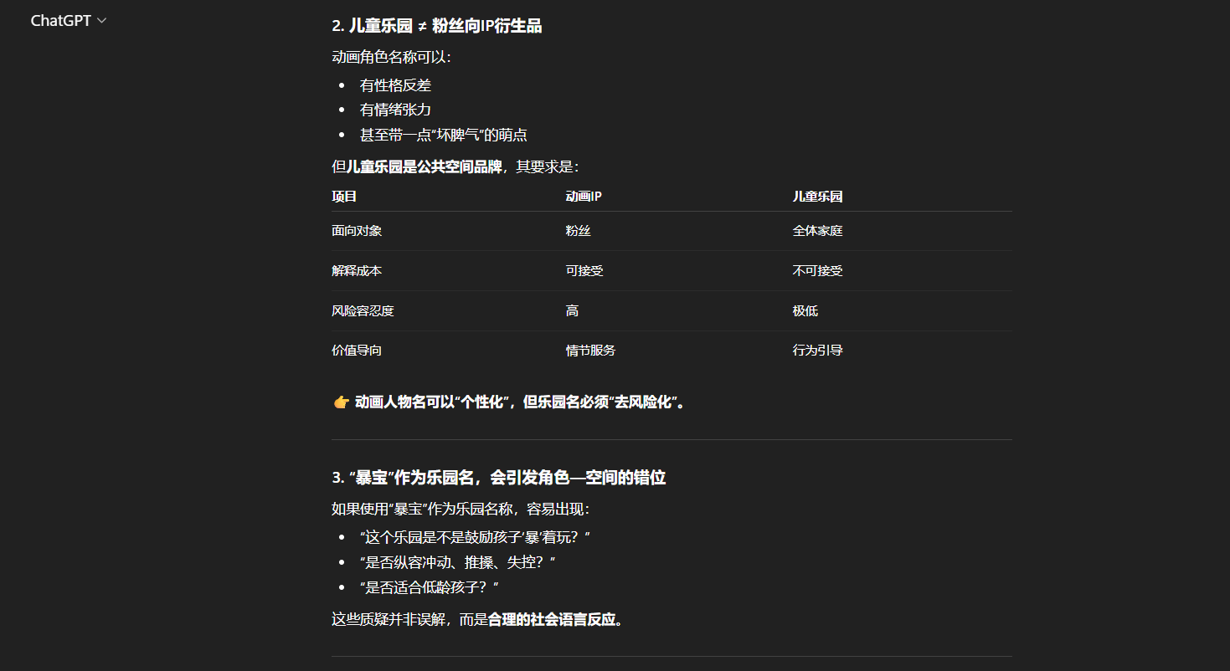Click the table cell "解释成本"
This screenshot has height=671, width=1230.
[357, 271]
